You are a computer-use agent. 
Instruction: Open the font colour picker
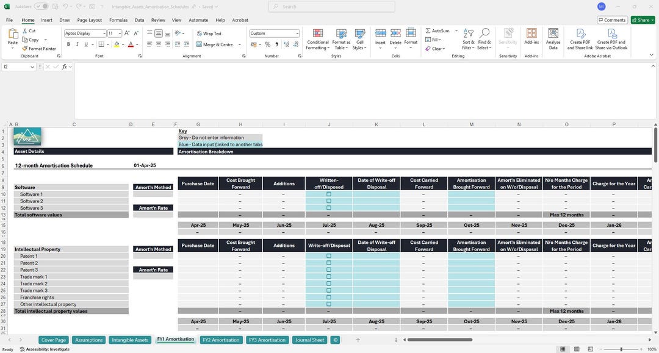tap(137, 45)
